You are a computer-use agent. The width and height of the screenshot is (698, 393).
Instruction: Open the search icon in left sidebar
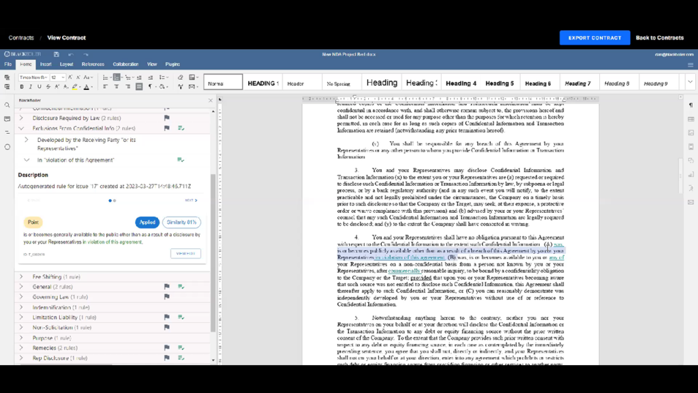coord(7,105)
